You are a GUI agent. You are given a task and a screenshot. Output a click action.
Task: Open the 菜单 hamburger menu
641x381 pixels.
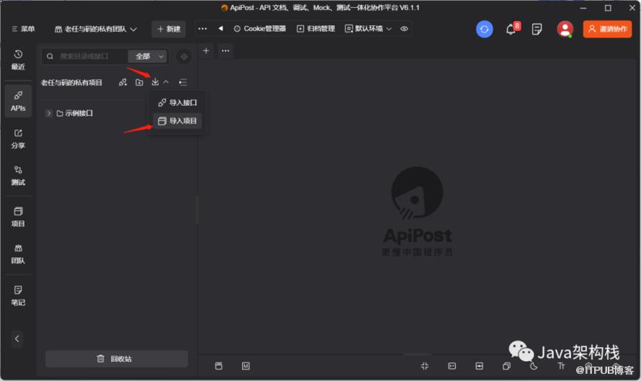click(23, 29)
